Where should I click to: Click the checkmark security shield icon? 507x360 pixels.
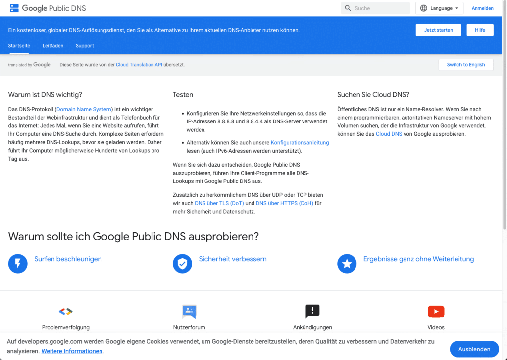(182, 264)
